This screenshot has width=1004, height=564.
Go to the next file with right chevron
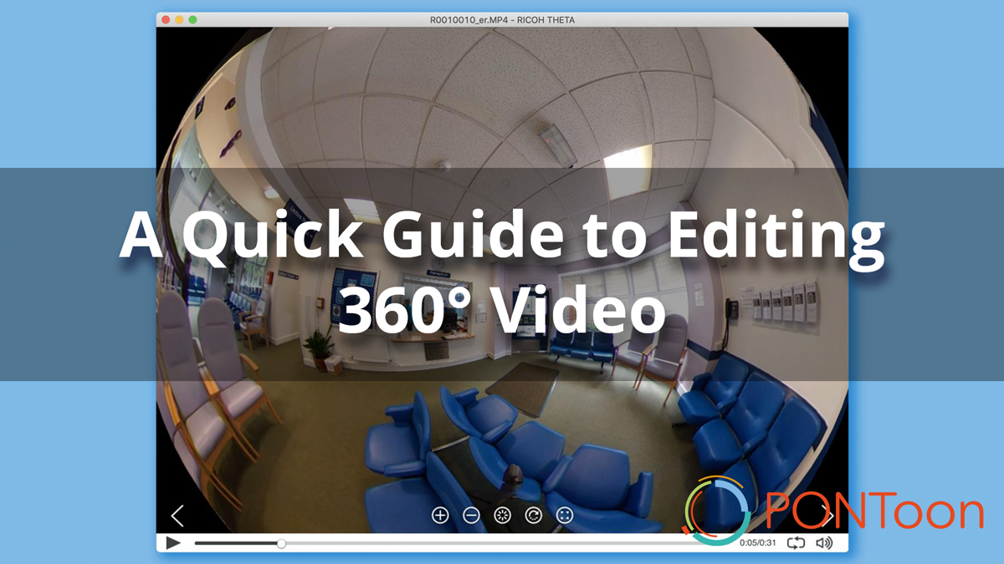click(x=827, y=515)
